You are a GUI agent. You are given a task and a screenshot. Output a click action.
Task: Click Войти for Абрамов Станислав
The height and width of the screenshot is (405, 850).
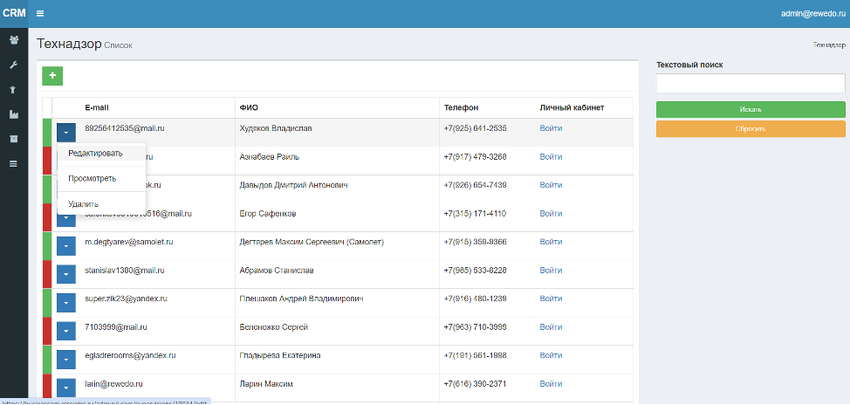(551, 270)
